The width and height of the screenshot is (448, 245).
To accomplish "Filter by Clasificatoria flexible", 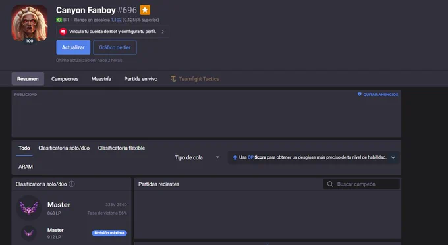I will 121,148.
